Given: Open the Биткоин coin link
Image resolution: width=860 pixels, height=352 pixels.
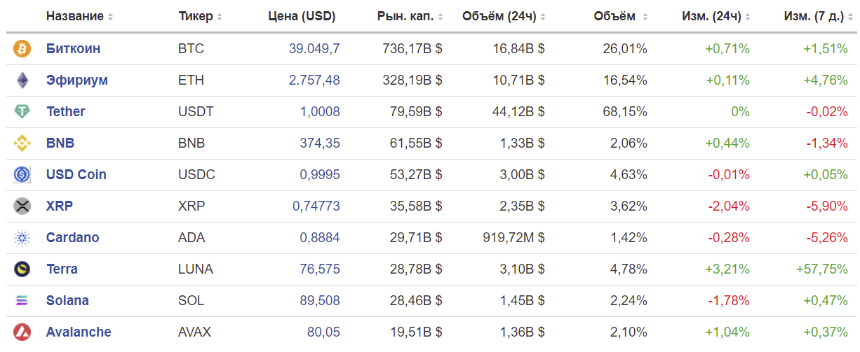Looking at the screenshot, I should tap(73, 49).
